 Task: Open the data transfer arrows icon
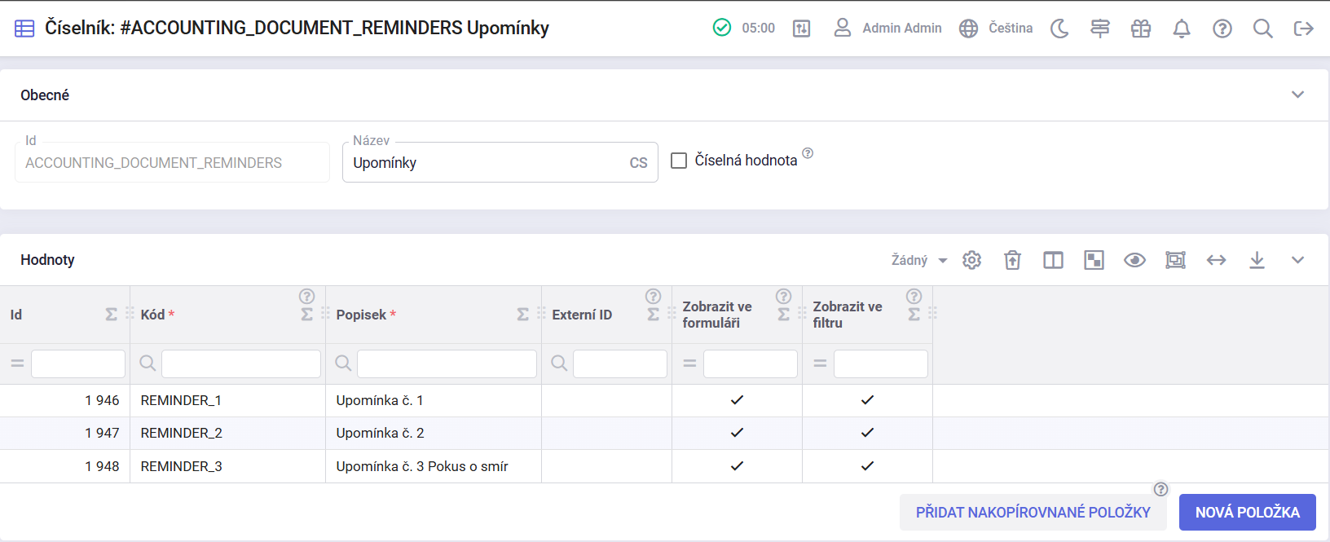[802, 29]
